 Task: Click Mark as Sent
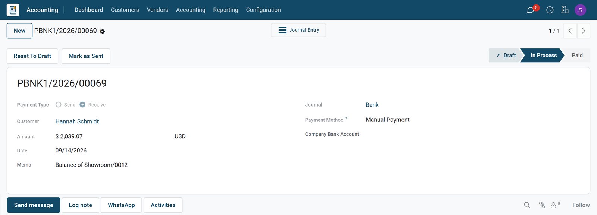pyautogui.click(x=86, y=56)
